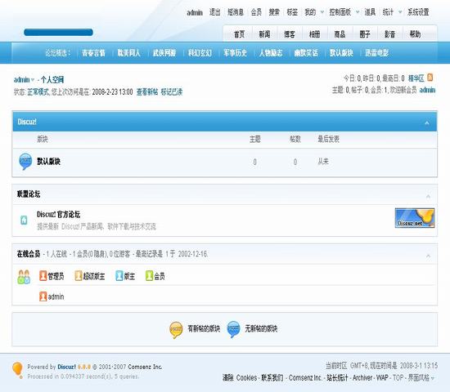
Task: Select 武侠网游 in forum navigation bar
Action: point(164,53)
